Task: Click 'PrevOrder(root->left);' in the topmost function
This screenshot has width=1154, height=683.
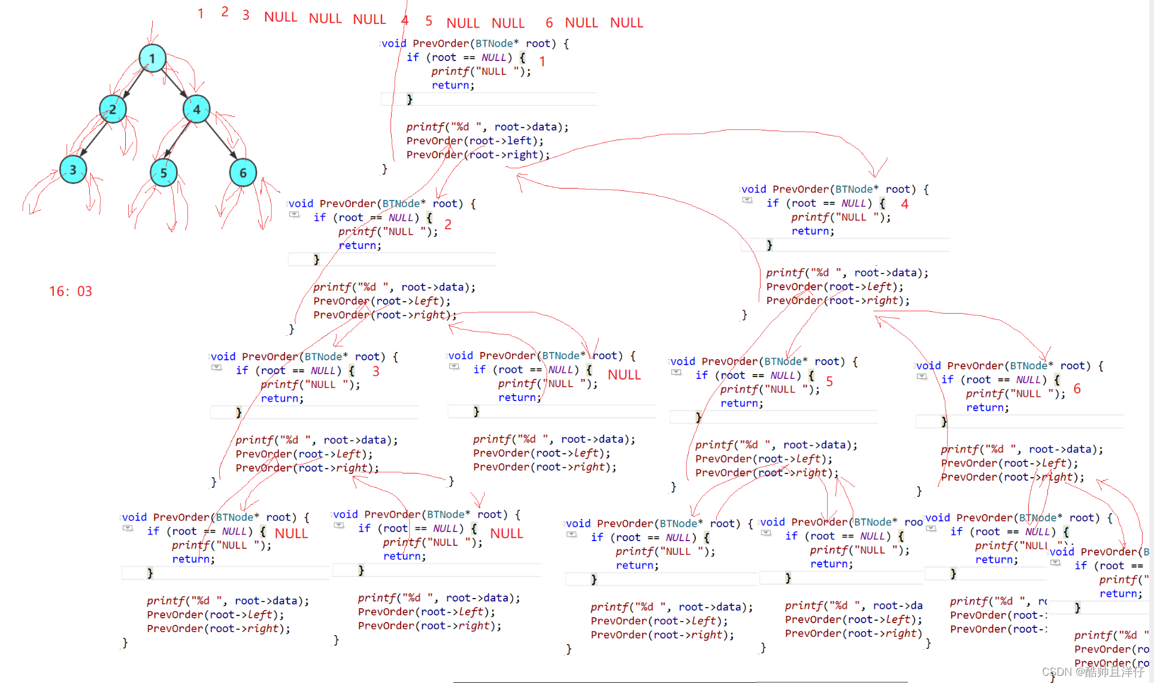Action: coord(475,141)
